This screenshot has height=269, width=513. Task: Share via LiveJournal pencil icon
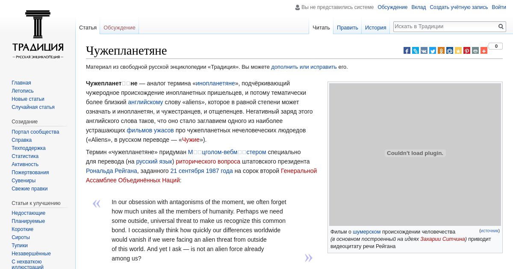[x=416, y=50]
